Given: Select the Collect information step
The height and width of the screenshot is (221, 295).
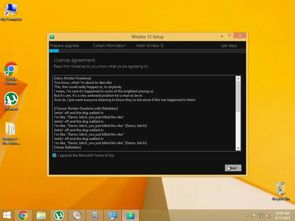Looking at the screenshot, I should [x=109, y=46].
